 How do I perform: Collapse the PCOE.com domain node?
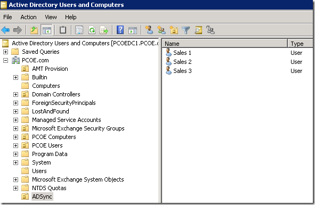(x=6, y=60)
